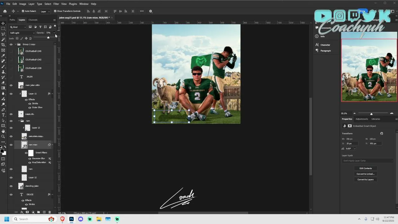Toggle Show Transform Controls checkbox
The height and width of the screenshot is (224, 398).
coord(55,11)
